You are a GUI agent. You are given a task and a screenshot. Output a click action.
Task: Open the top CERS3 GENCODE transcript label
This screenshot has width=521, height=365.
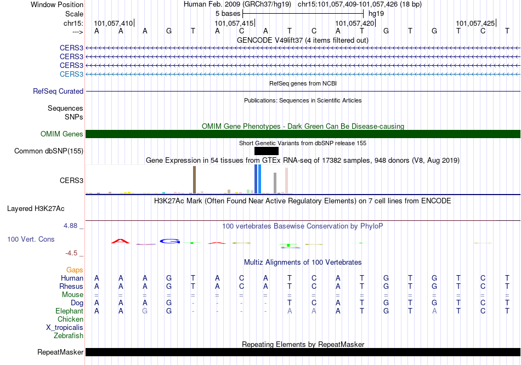click(x=71, y=48)
